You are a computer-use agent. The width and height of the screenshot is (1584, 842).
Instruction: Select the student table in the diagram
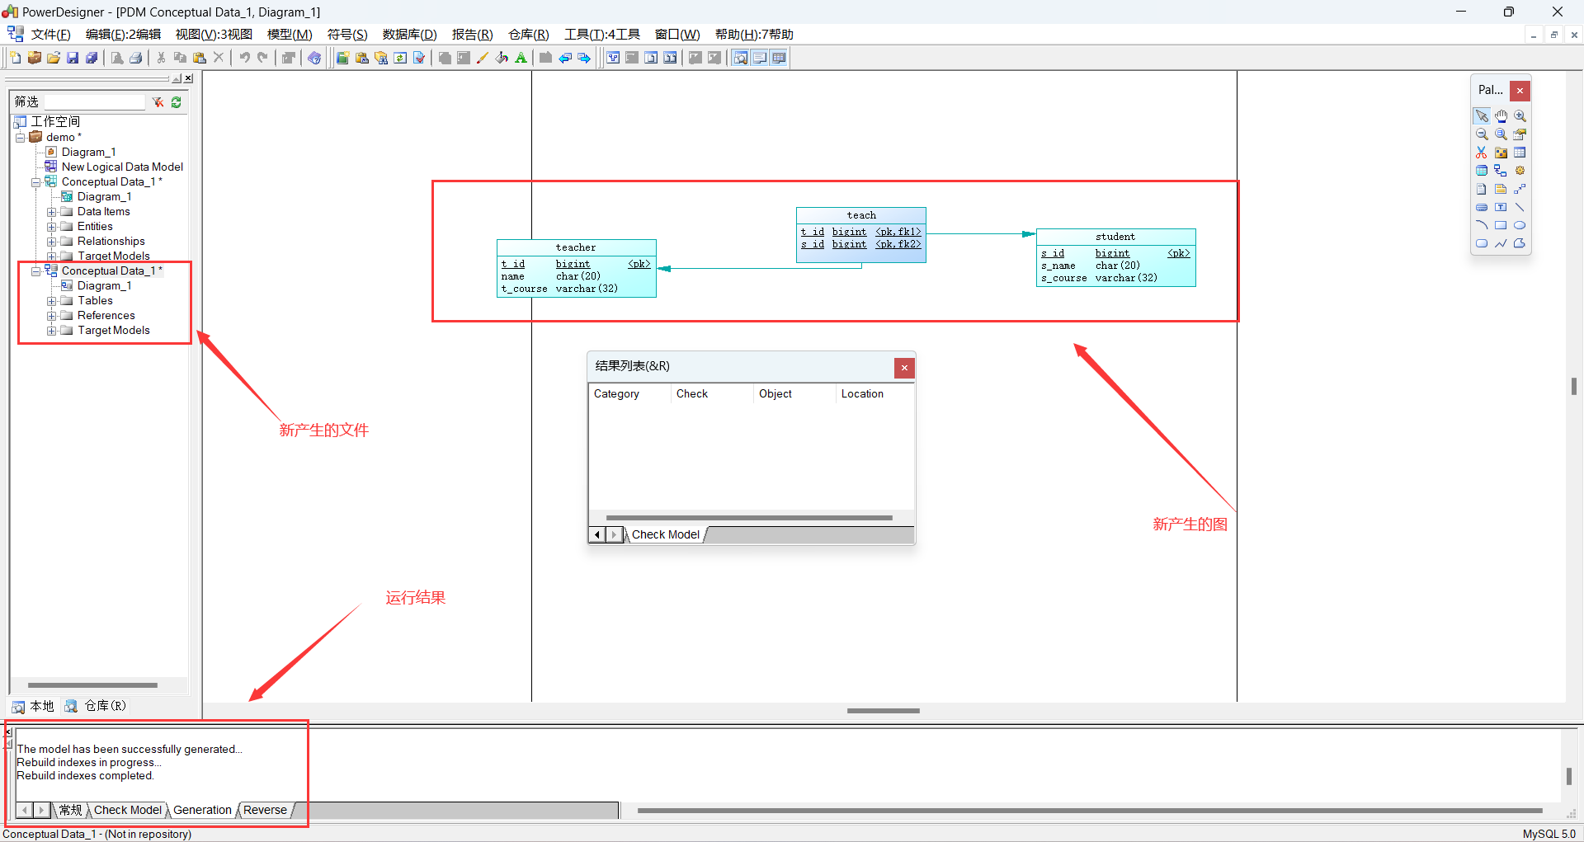1115,258
